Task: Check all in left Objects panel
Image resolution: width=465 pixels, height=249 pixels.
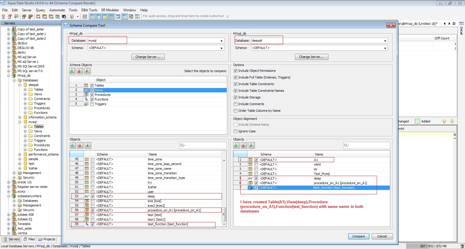Action: coord(73,145)
